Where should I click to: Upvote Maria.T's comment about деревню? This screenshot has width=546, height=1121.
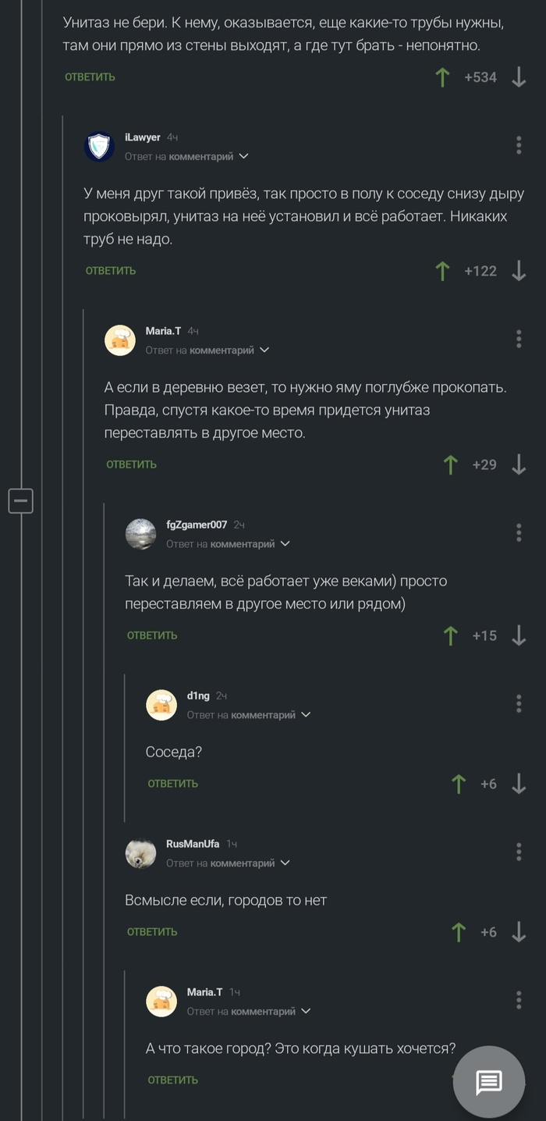tap(450, 464)
